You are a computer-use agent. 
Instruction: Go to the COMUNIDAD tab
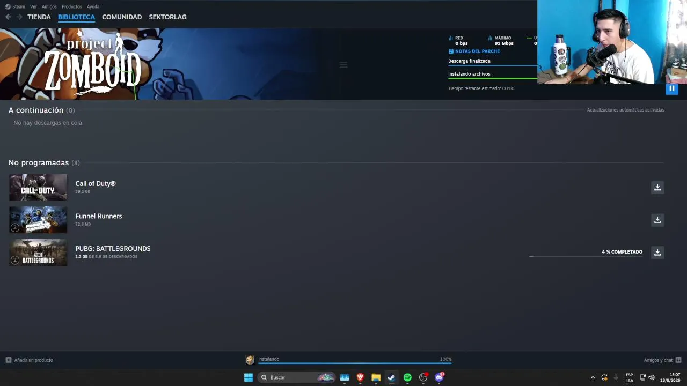coord(122,17)
